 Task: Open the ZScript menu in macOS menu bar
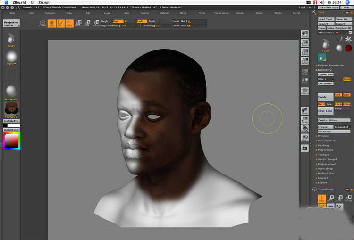(x=44, y=2)
